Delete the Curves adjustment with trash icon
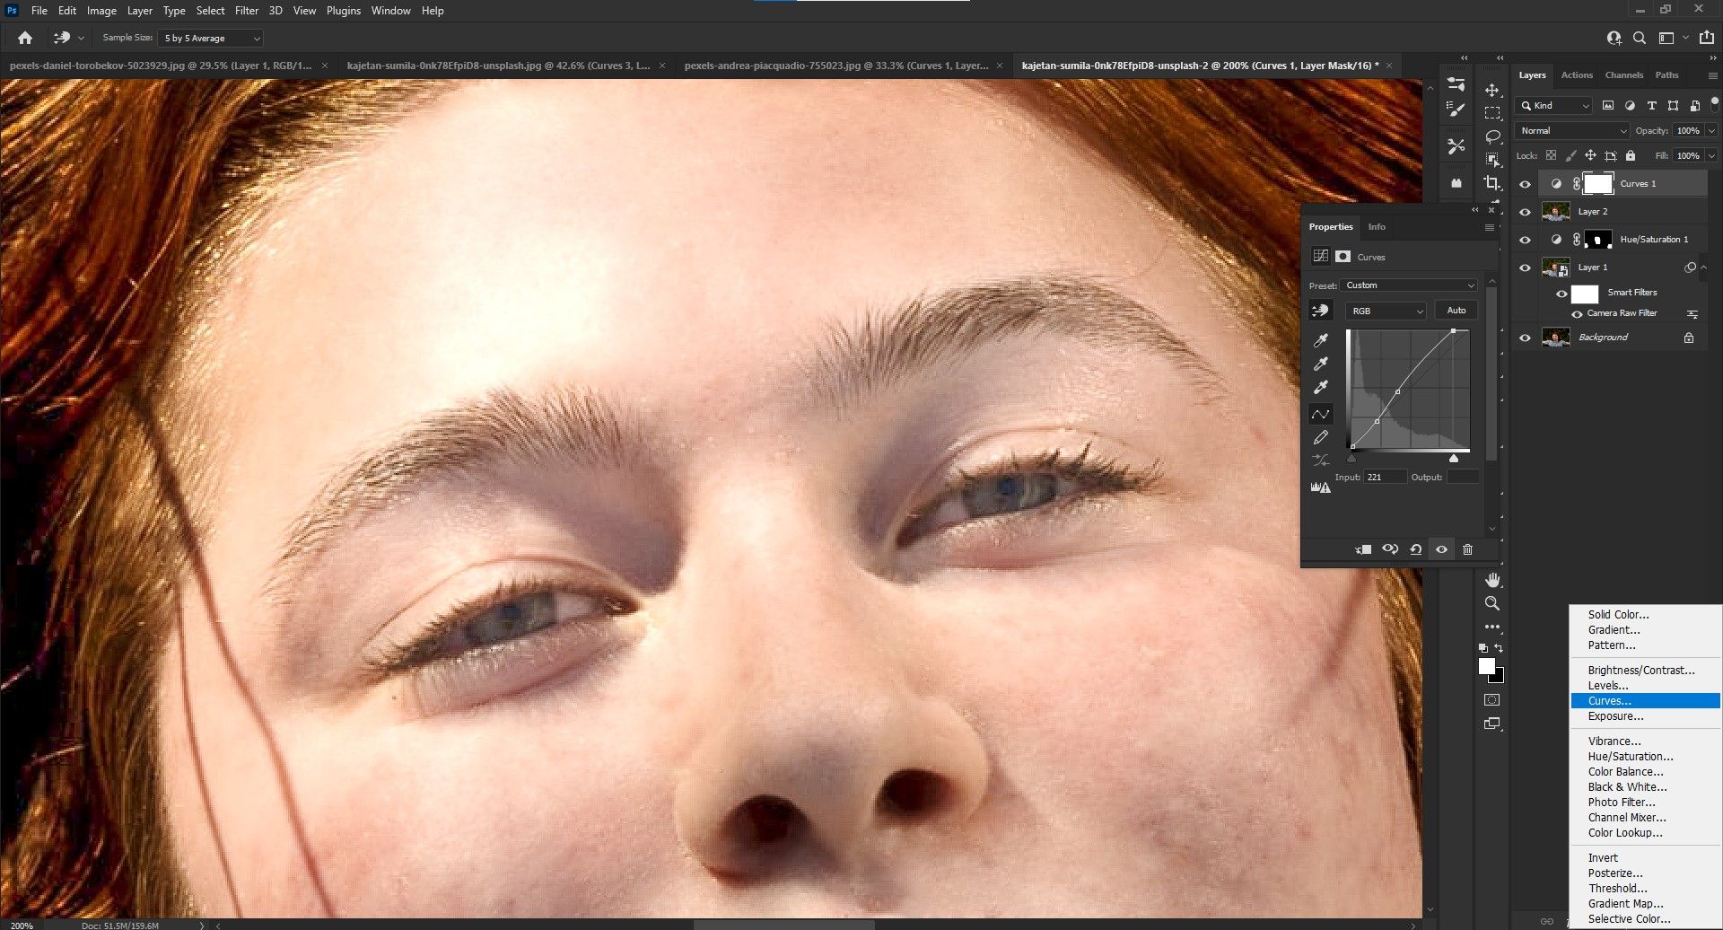 pyautogui.click(x=1467, y=549)
